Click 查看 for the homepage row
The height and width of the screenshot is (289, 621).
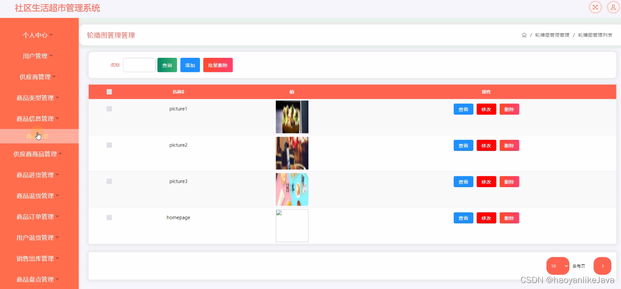pos(463,218)
